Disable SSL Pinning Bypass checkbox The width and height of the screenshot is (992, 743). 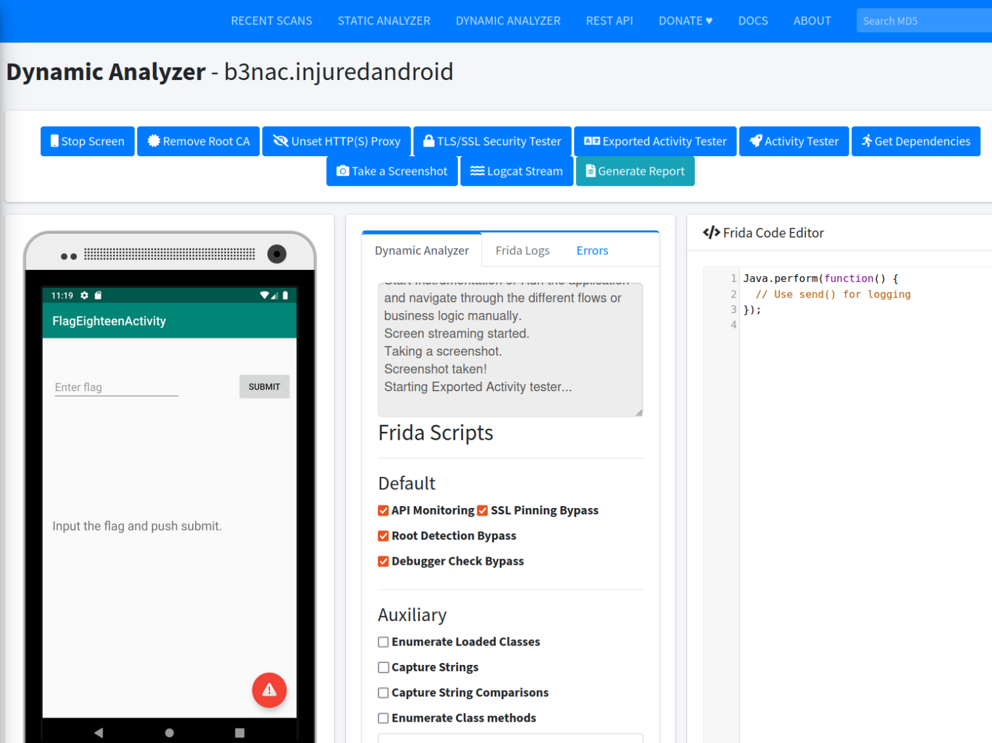[x=482, y=511]
